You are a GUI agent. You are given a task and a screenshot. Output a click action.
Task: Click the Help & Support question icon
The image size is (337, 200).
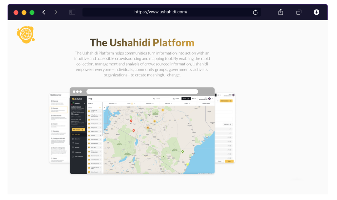(73, 157)
